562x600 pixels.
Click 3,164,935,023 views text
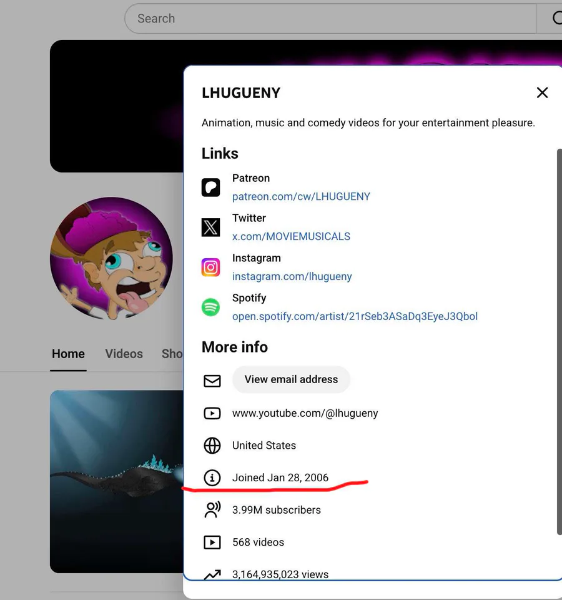[280, 574]
